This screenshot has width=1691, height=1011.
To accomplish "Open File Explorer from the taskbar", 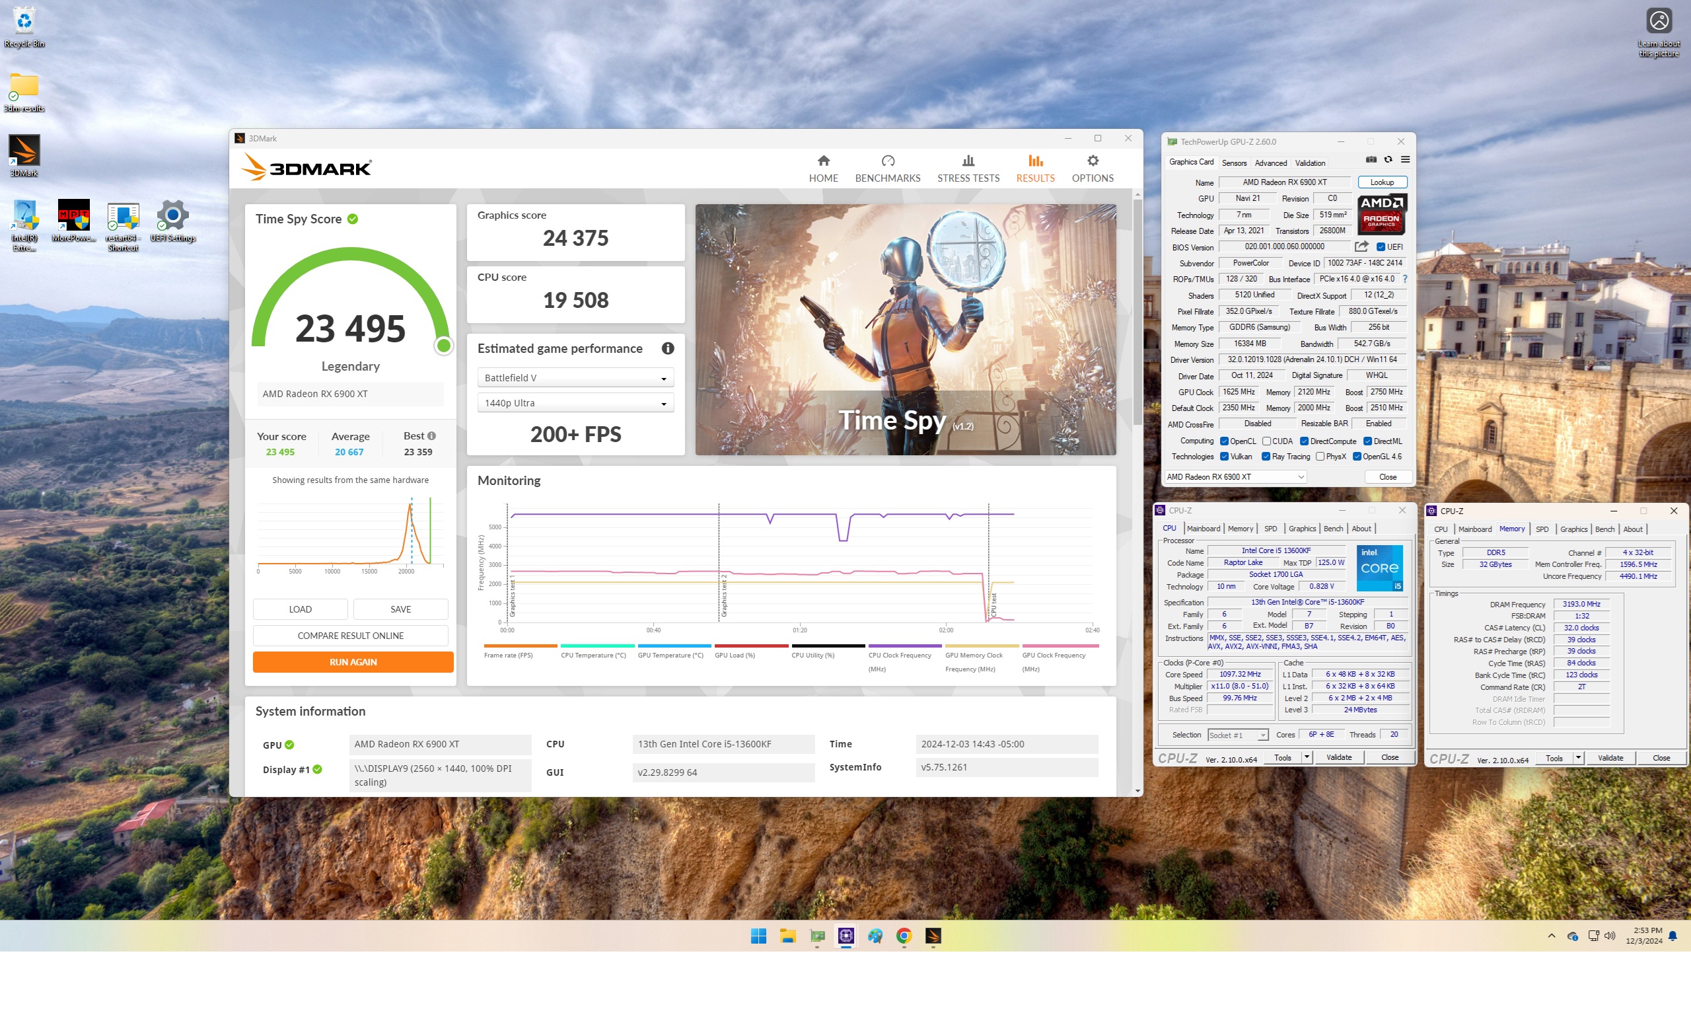I will 788,936.
